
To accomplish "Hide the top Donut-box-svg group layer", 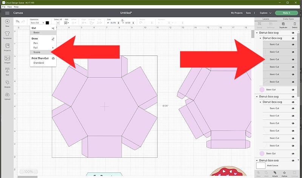I will click(293, 33).
